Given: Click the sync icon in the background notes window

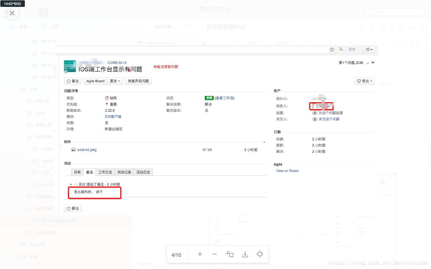Looking at the screenshot, I should [29, 12].
